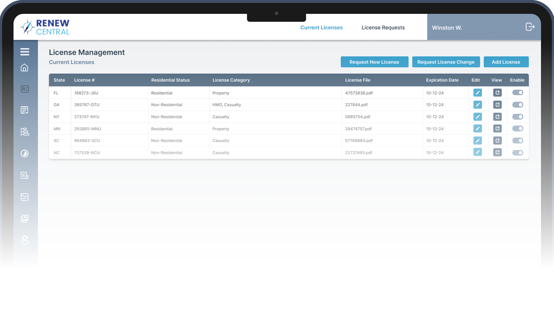Toggle Enable switch for GA license
Viewport: 554px width, 313px height.
[x=517, y=105]
